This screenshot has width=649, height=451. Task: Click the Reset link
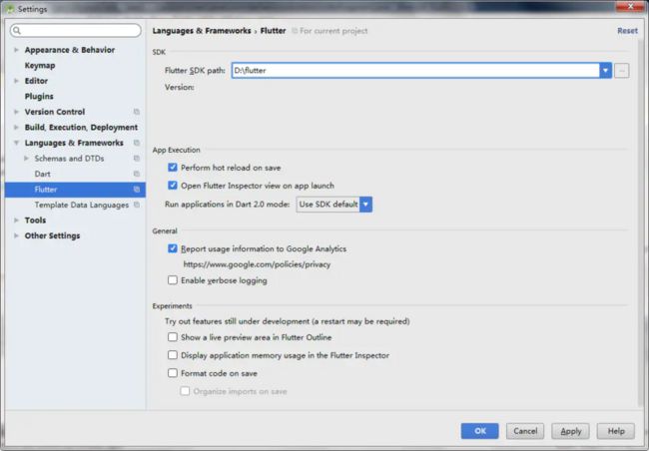pyautogui.click(x=627, y=31)
